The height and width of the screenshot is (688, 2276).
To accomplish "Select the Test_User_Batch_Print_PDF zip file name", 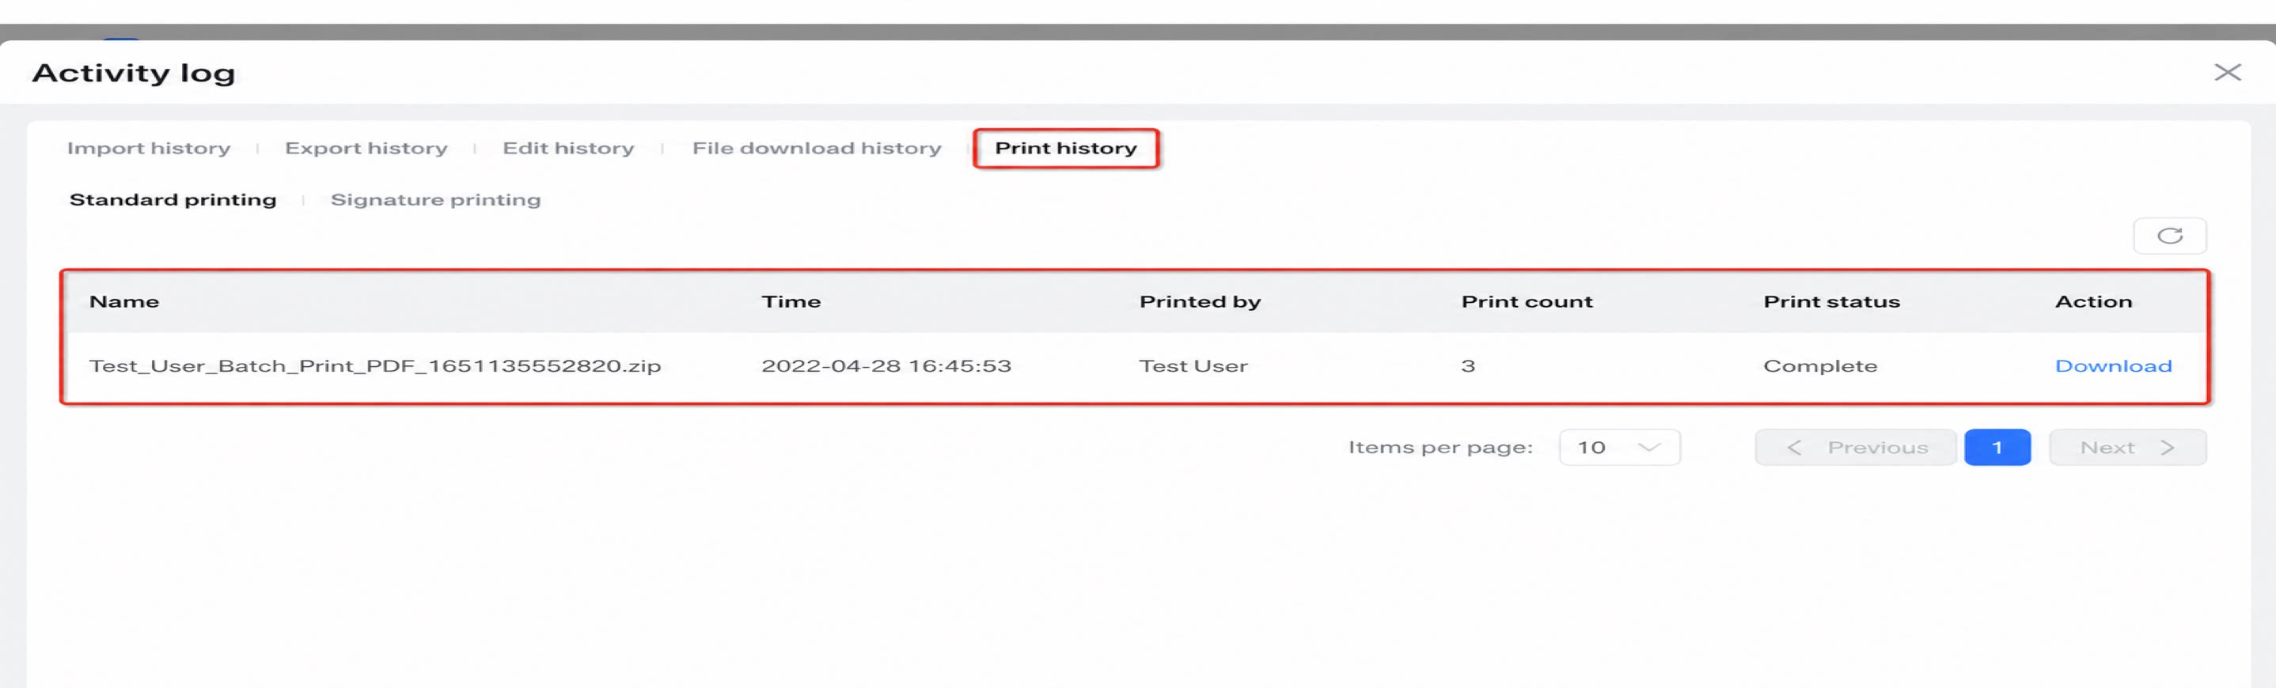I will [374, 365].
